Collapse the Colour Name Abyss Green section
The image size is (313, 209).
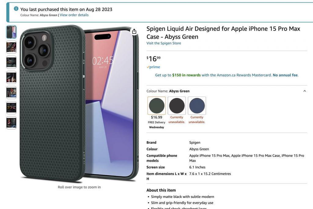[304, 91]
